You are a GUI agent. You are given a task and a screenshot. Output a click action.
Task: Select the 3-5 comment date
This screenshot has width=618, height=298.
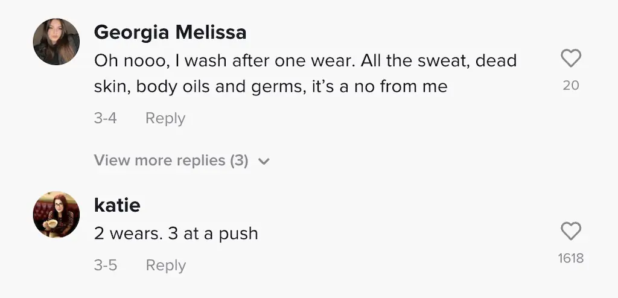[x=106, y=265]
